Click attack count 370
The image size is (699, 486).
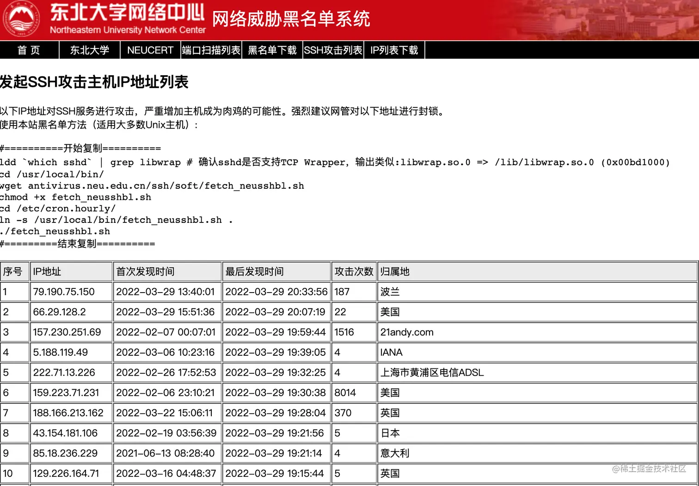tap(343, 413)
